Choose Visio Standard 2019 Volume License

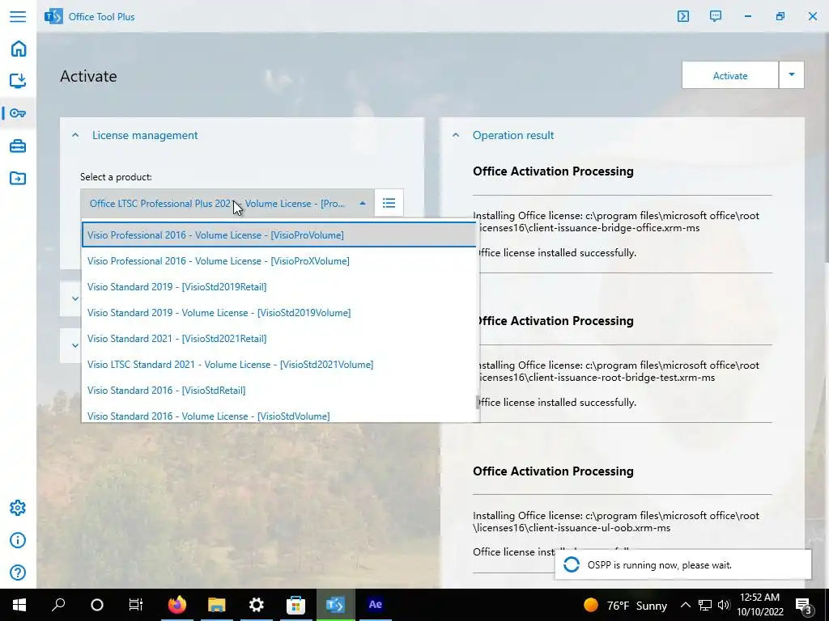[x=279, y=313]
